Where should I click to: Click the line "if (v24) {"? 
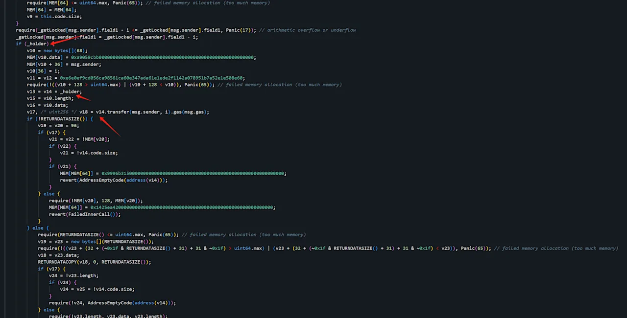pos(63,283)
